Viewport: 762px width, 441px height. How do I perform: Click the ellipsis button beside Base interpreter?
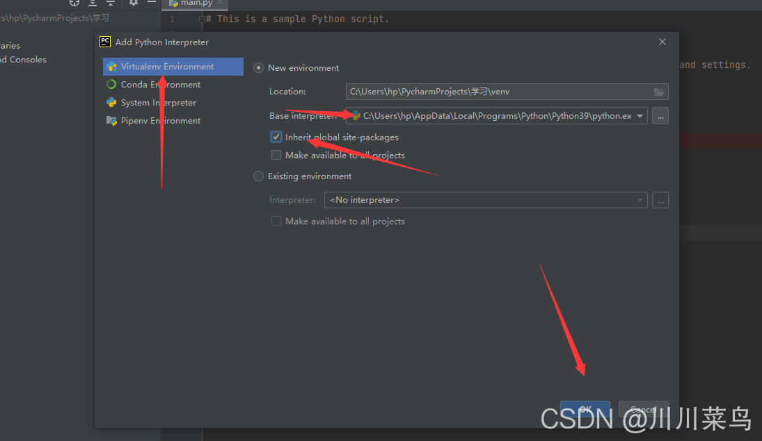(660, 116)
